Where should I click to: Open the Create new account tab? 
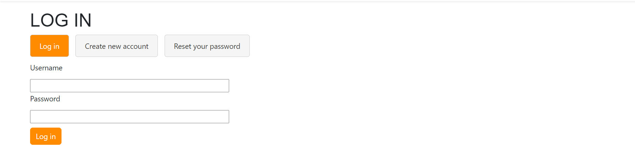(x=117, y=46)
